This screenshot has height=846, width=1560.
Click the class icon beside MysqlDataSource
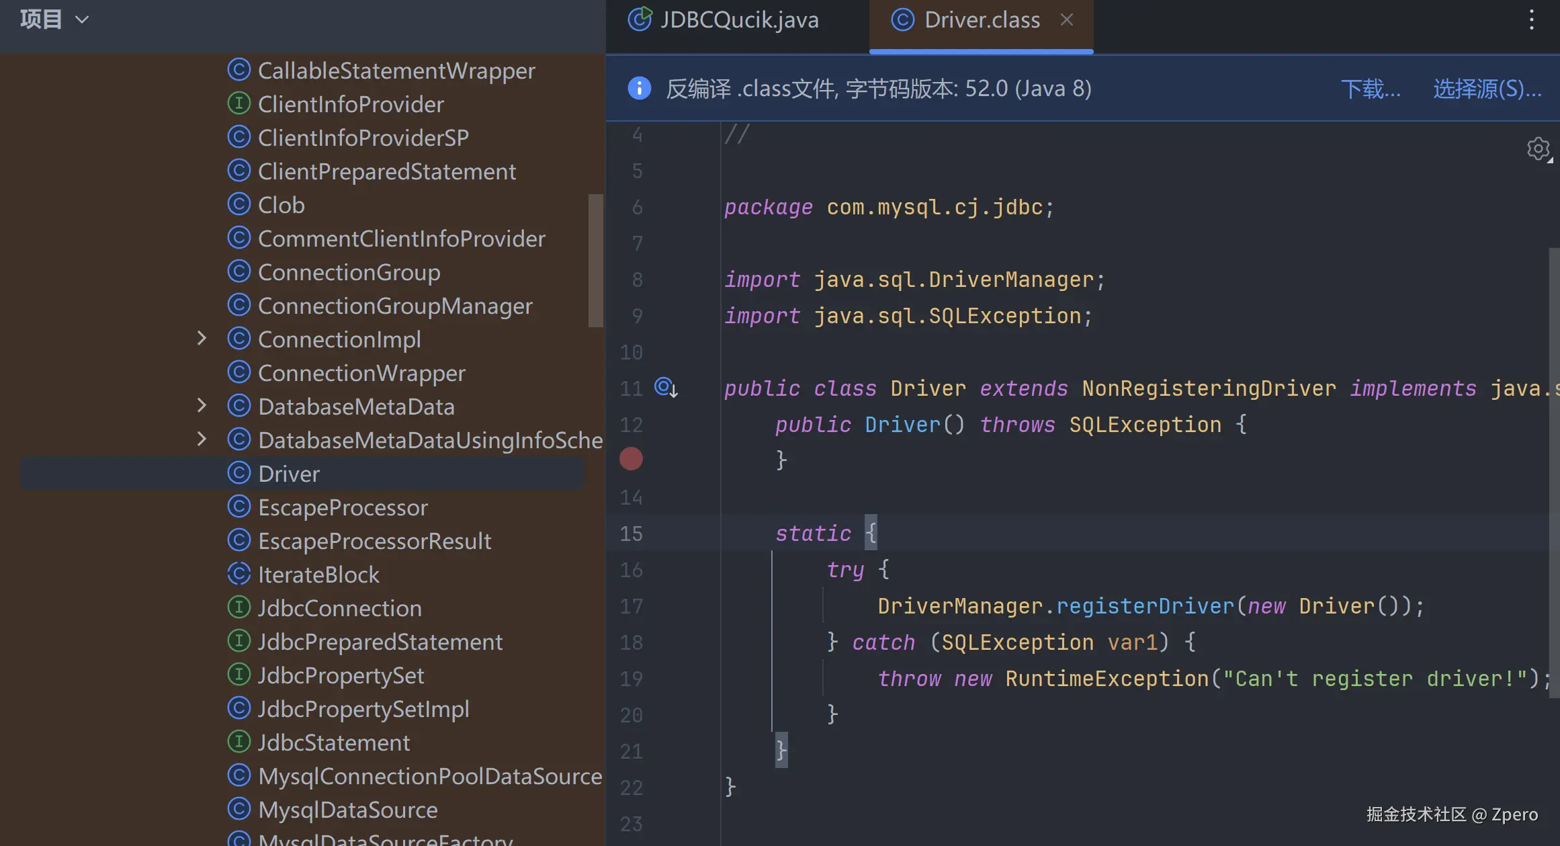click(239, 809)
